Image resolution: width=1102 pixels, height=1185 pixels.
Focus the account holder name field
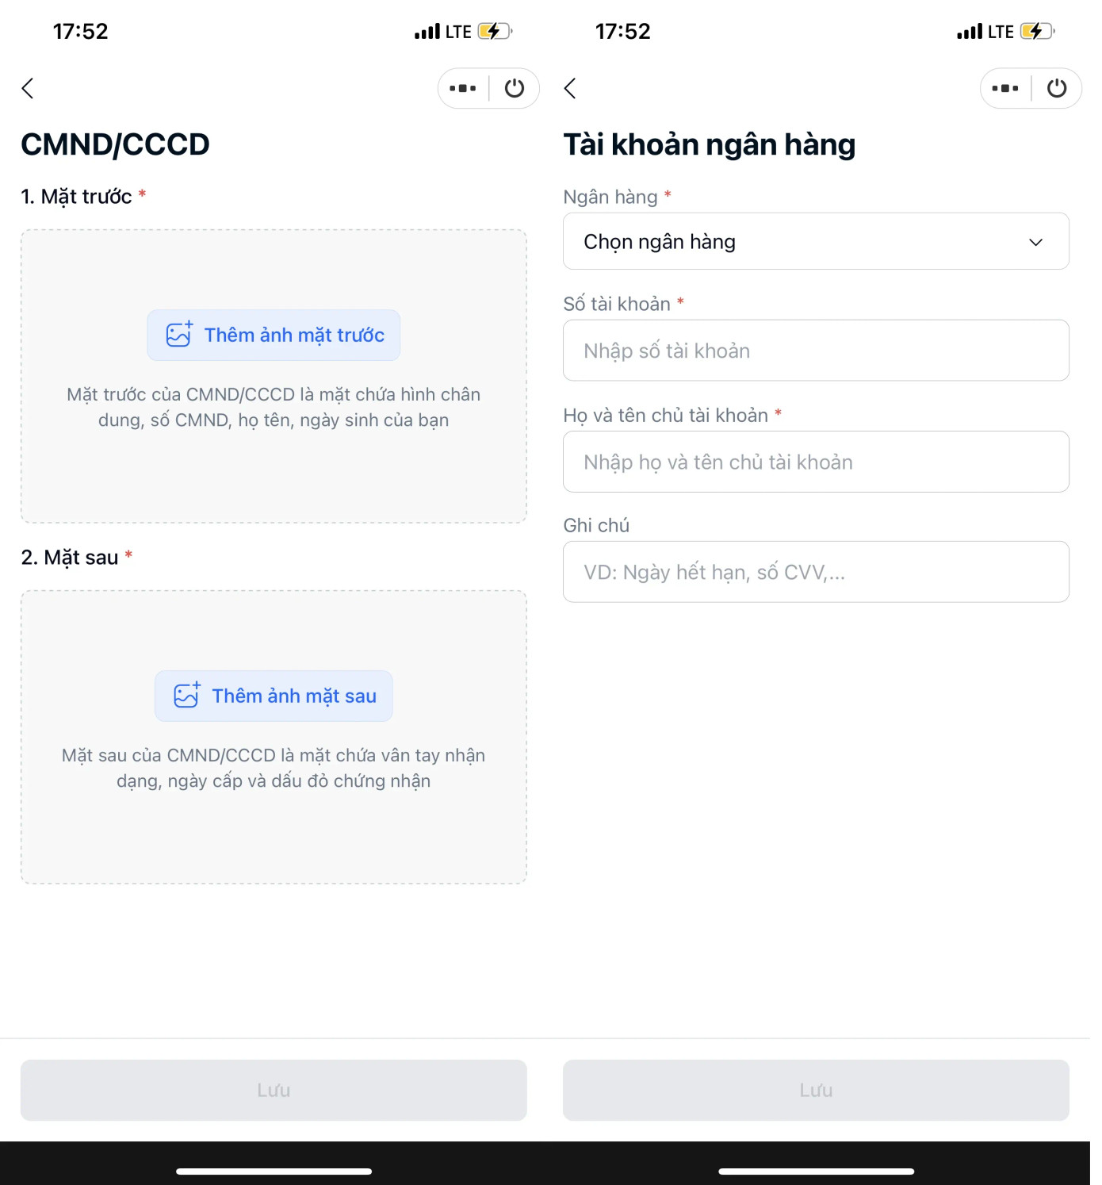tap(816, 462)
